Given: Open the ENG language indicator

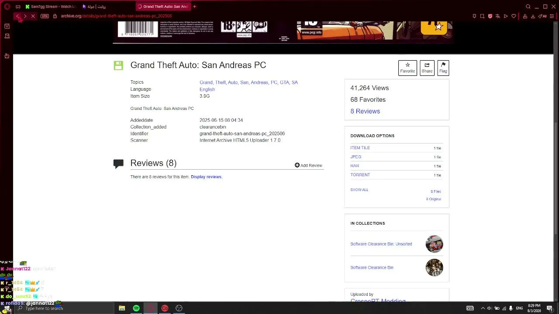Looking at the screenshot, I should [520, 308].
